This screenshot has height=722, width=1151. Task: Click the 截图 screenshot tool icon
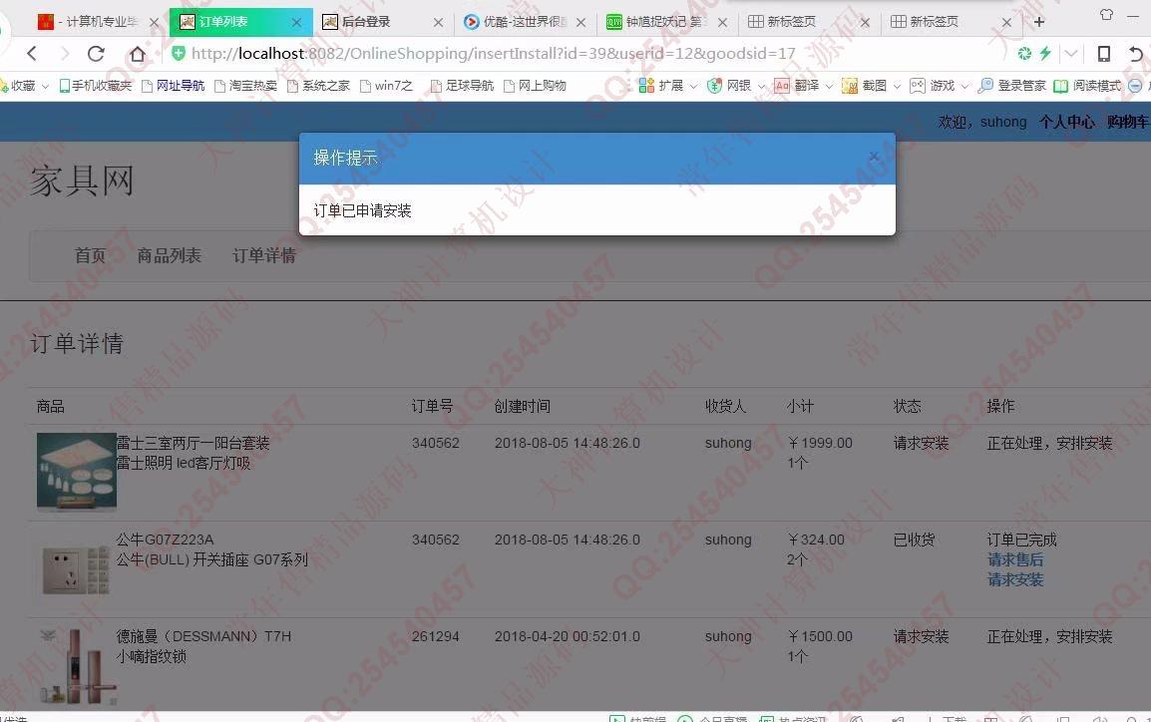tap(850, 86)
